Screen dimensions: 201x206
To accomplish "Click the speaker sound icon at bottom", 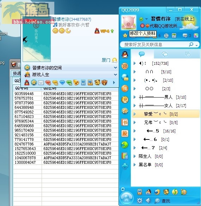I will [148, 201].
